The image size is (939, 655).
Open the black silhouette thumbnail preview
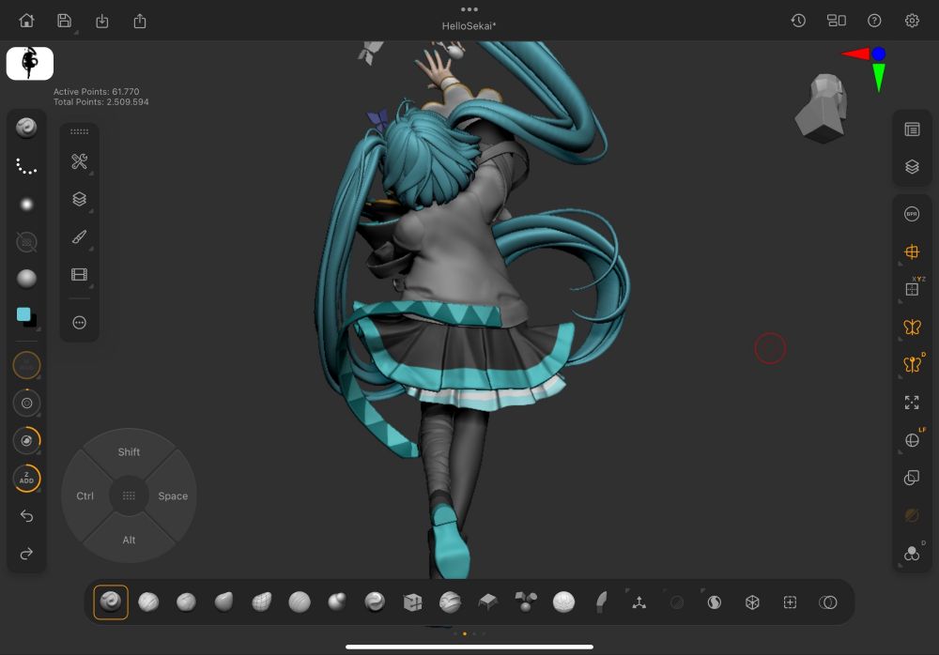click(x=30, y=63)
